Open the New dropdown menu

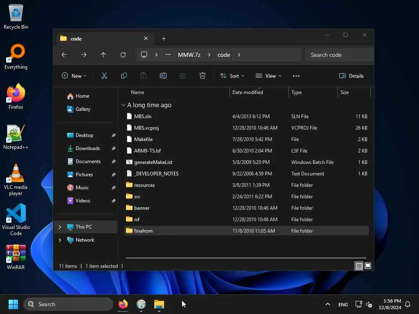[74, 76]
